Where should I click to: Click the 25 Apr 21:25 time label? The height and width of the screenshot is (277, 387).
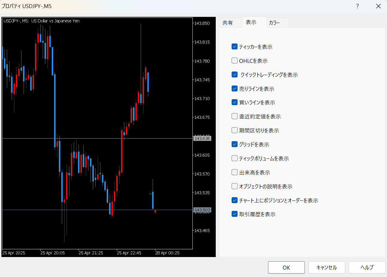[91, 253]
